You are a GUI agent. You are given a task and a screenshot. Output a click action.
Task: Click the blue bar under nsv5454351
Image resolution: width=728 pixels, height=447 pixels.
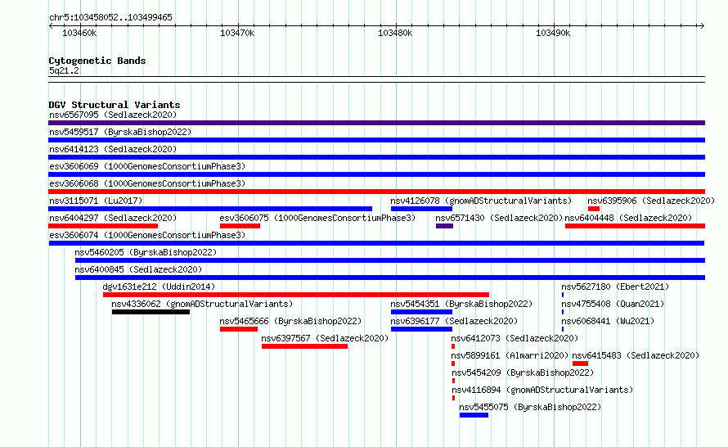click(421, 312)
